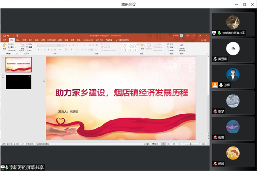Click the Cut scissors icon in the ribbon
The image size is (257, 171).
(9, 44)
